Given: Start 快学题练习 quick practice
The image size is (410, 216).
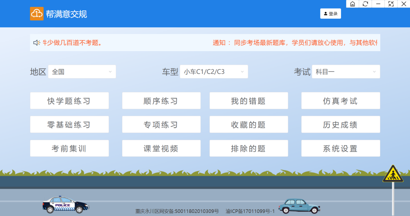Looking at the screenshot, I should tap(69, 101).
